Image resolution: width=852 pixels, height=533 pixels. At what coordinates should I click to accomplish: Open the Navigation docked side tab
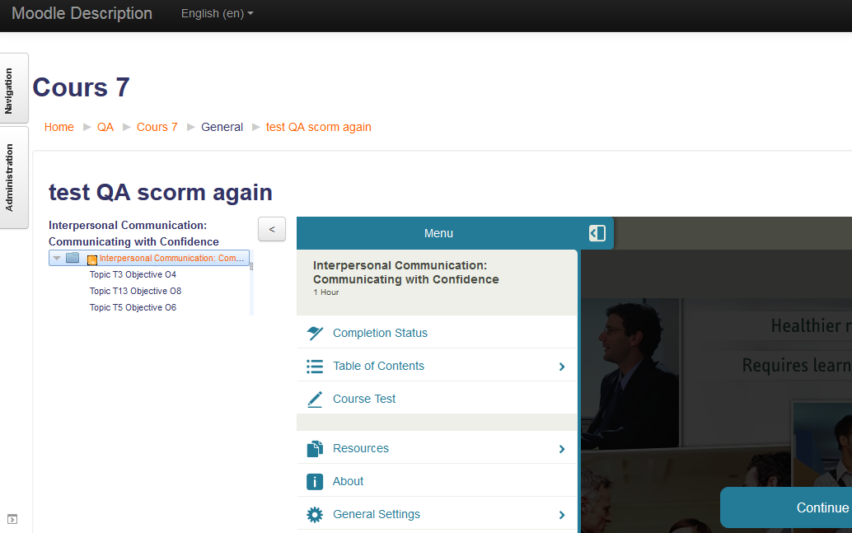tap(13, 89)
